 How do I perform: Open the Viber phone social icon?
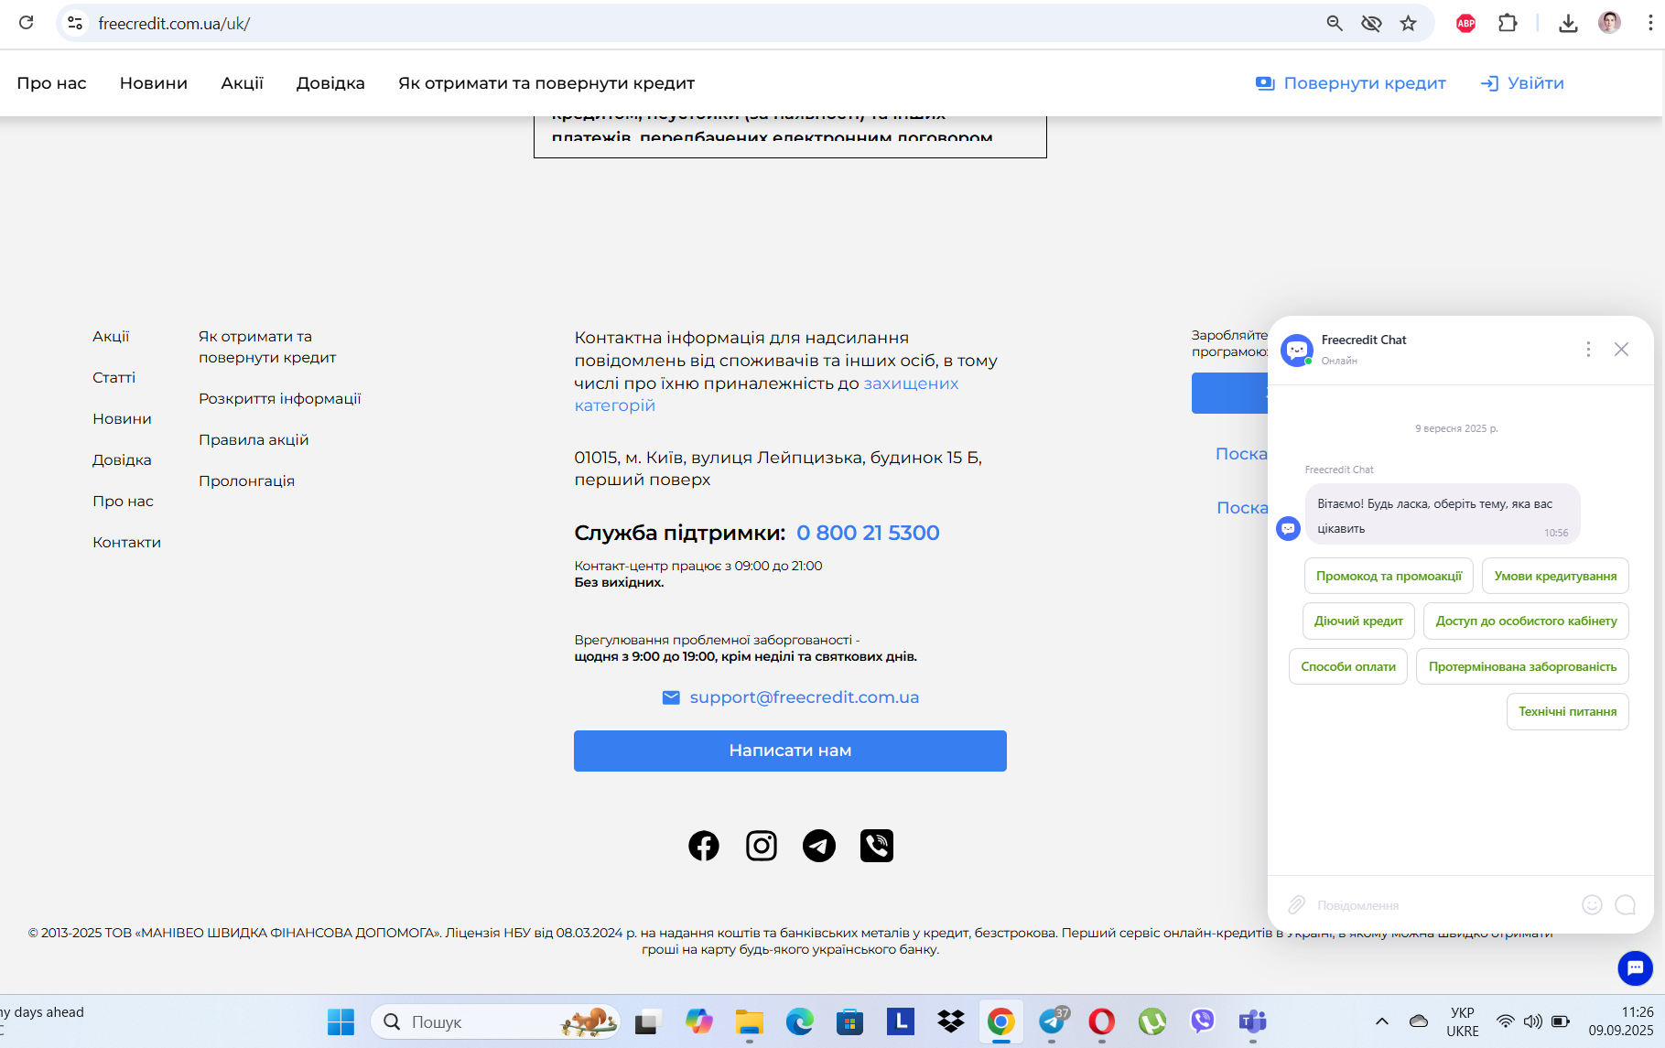click(x=877, y=846)
